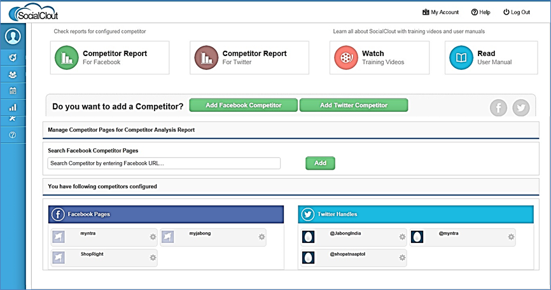Viewport: 551px width, 290px height.
Task: Click the Twitter logo in Twitter Handles header
Action: click(307, 214)
